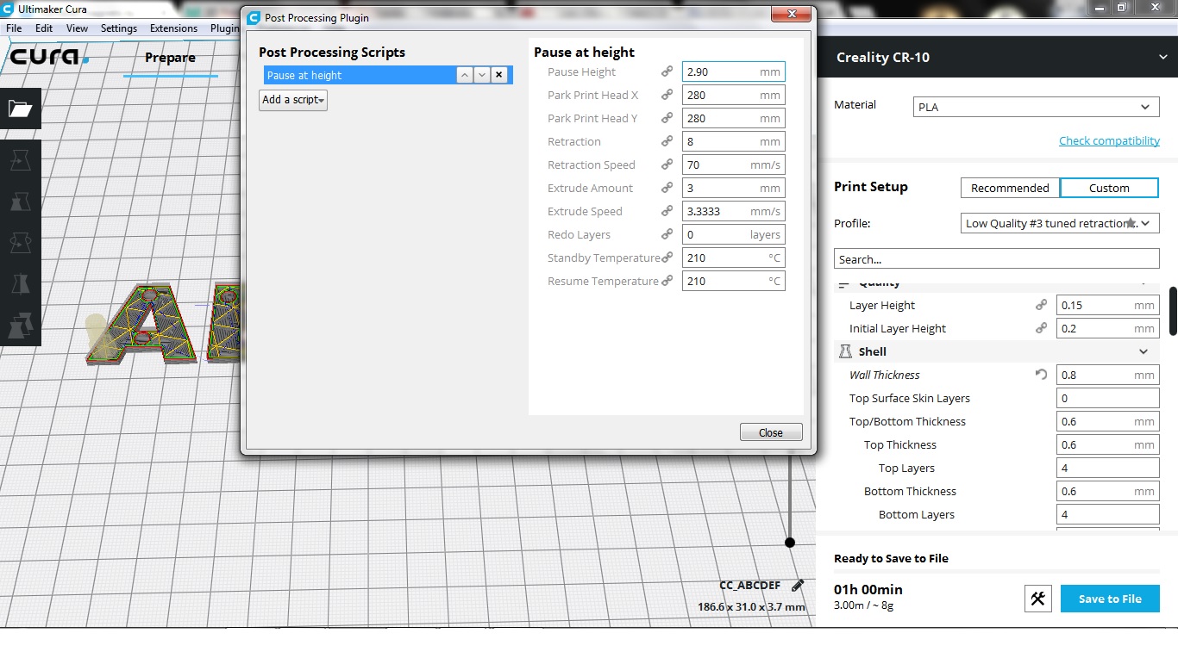
Task: Focus the settings Search box
Action: (997, 258)
